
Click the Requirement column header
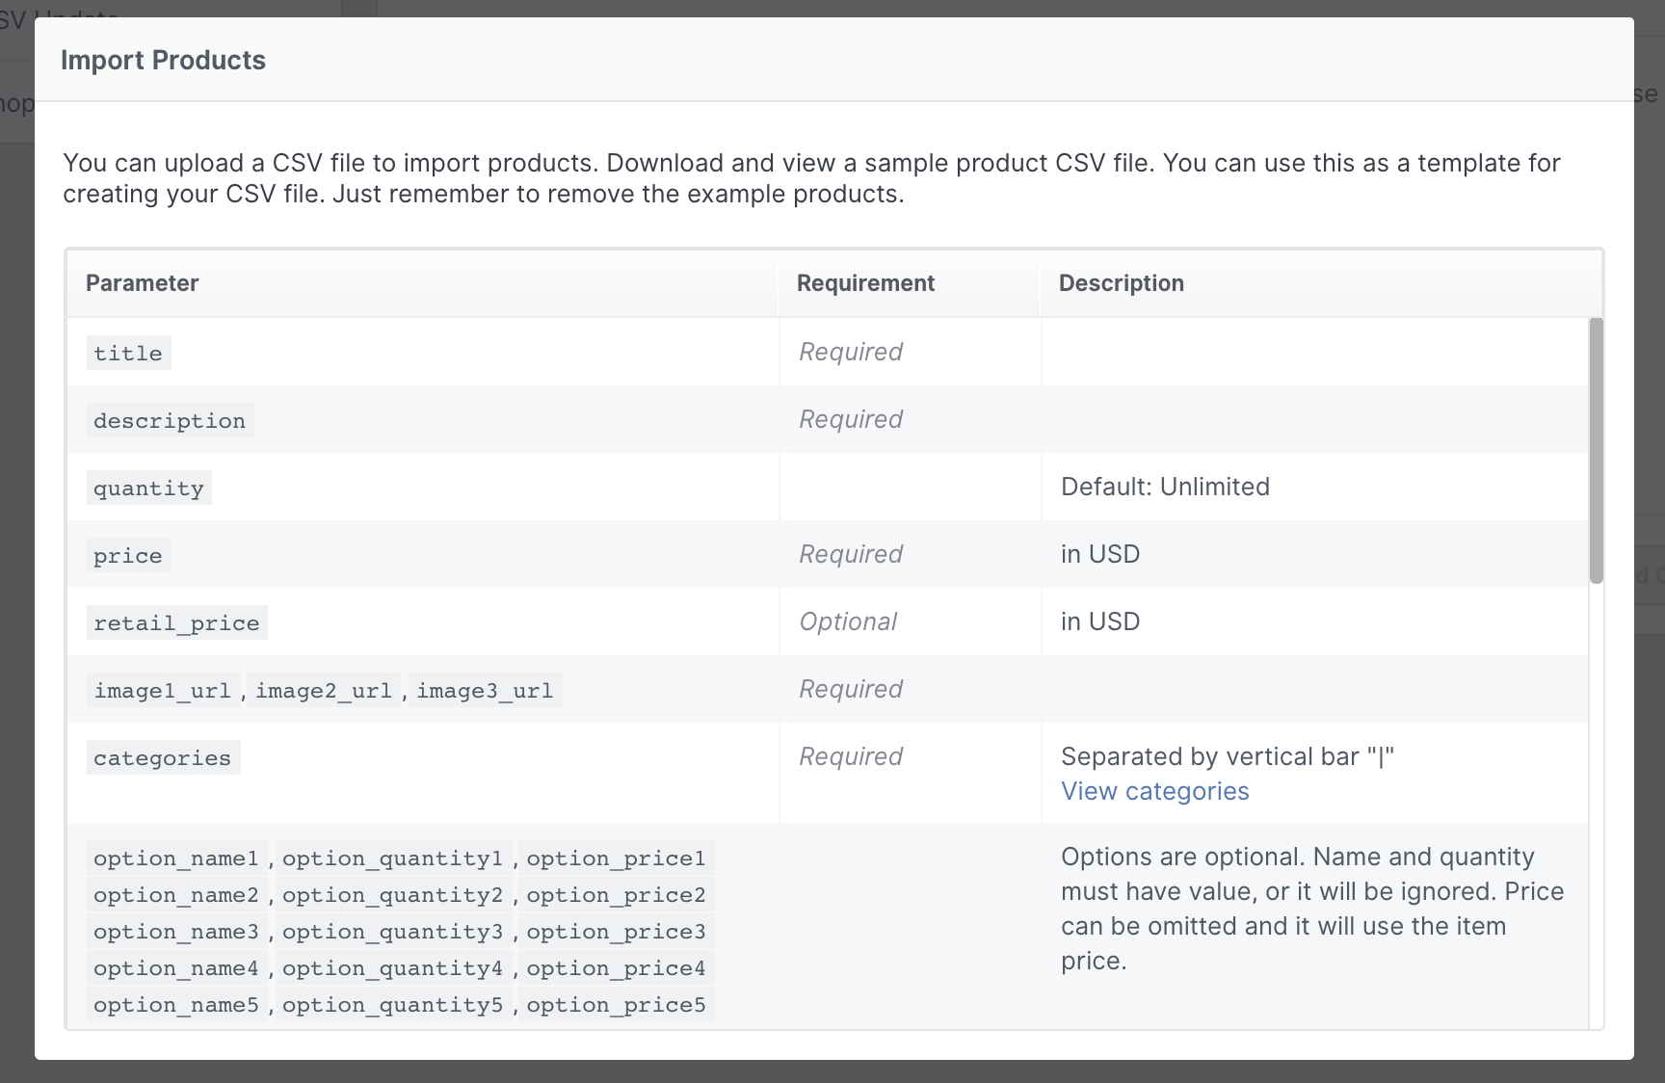pyautogui.click(x=865, y=283)
